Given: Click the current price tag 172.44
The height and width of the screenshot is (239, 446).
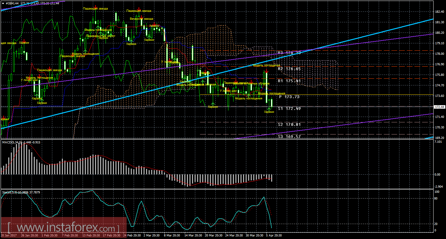Looking at the screenshot, I should [x=440, y=107].
